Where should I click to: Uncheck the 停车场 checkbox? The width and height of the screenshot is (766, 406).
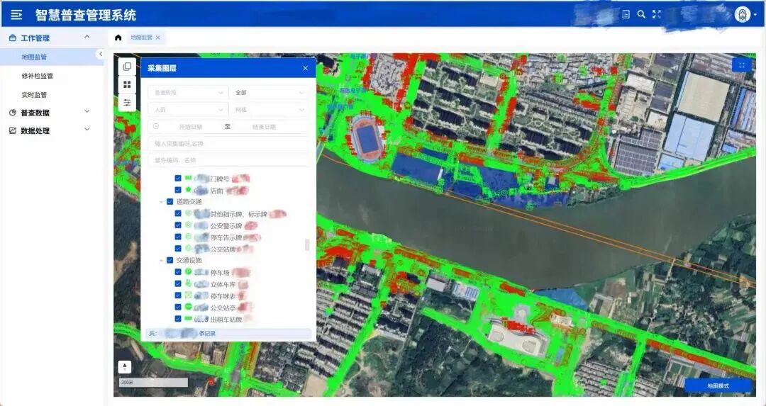[178, 272]
